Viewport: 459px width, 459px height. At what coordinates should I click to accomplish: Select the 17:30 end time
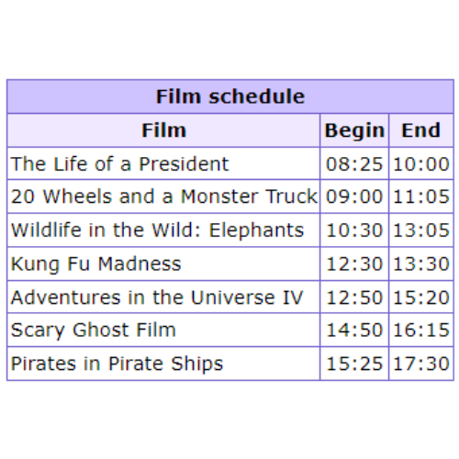421,364
